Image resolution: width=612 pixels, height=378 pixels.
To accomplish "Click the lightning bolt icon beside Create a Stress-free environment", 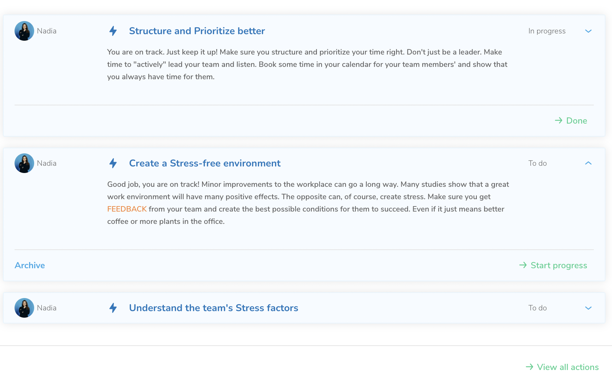I will [x=113, y=163].
